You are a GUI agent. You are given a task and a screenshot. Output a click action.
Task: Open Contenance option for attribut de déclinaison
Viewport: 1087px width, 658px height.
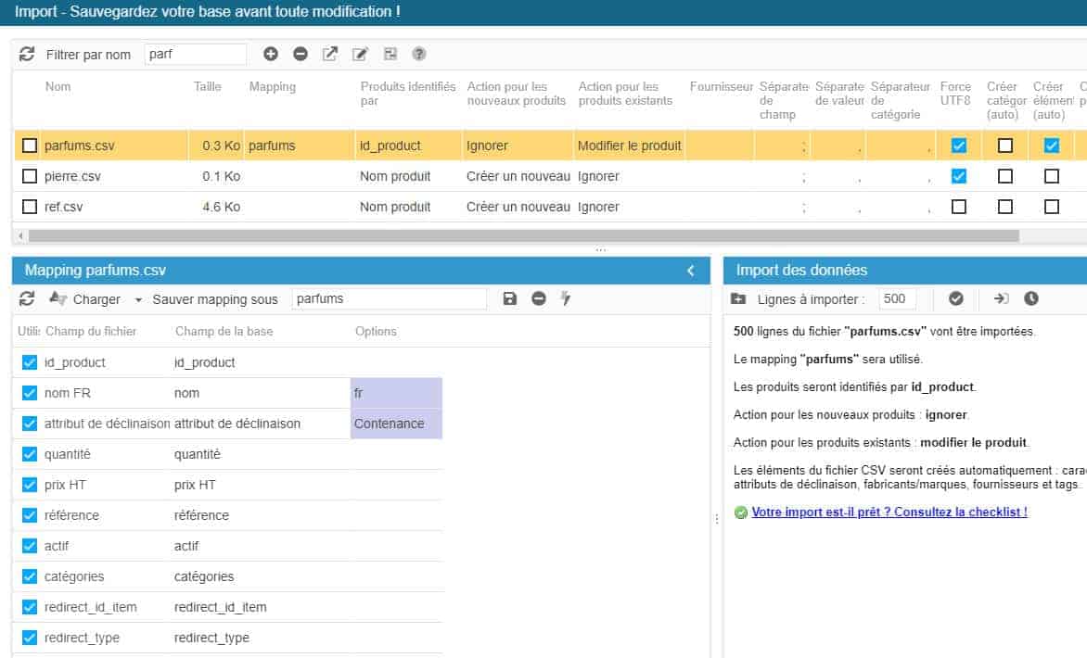pyautogui.click(x=396, y=424)
